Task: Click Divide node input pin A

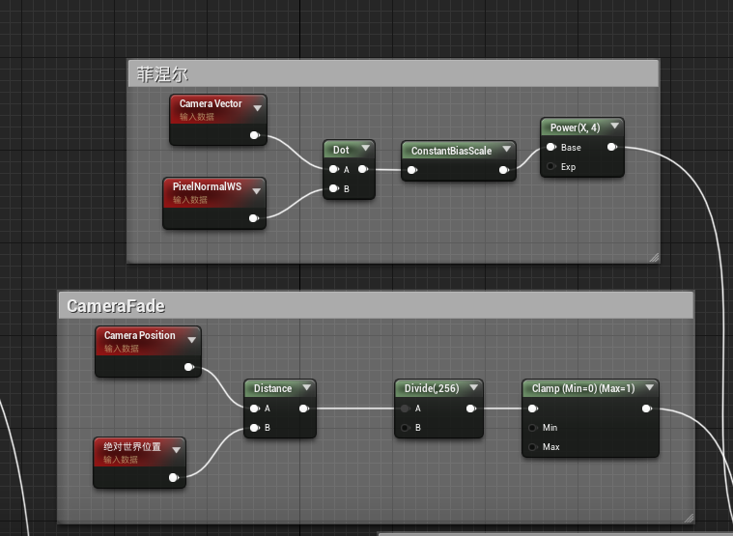Action: click(x=406, y=409)
